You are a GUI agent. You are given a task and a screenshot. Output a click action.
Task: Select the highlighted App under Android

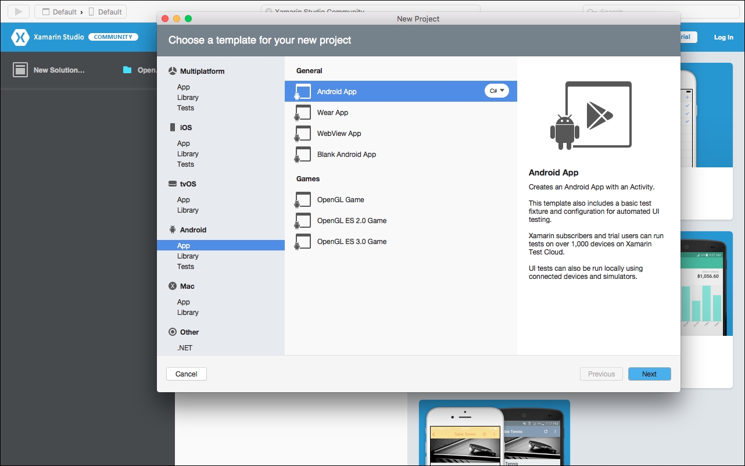(221, 246)
